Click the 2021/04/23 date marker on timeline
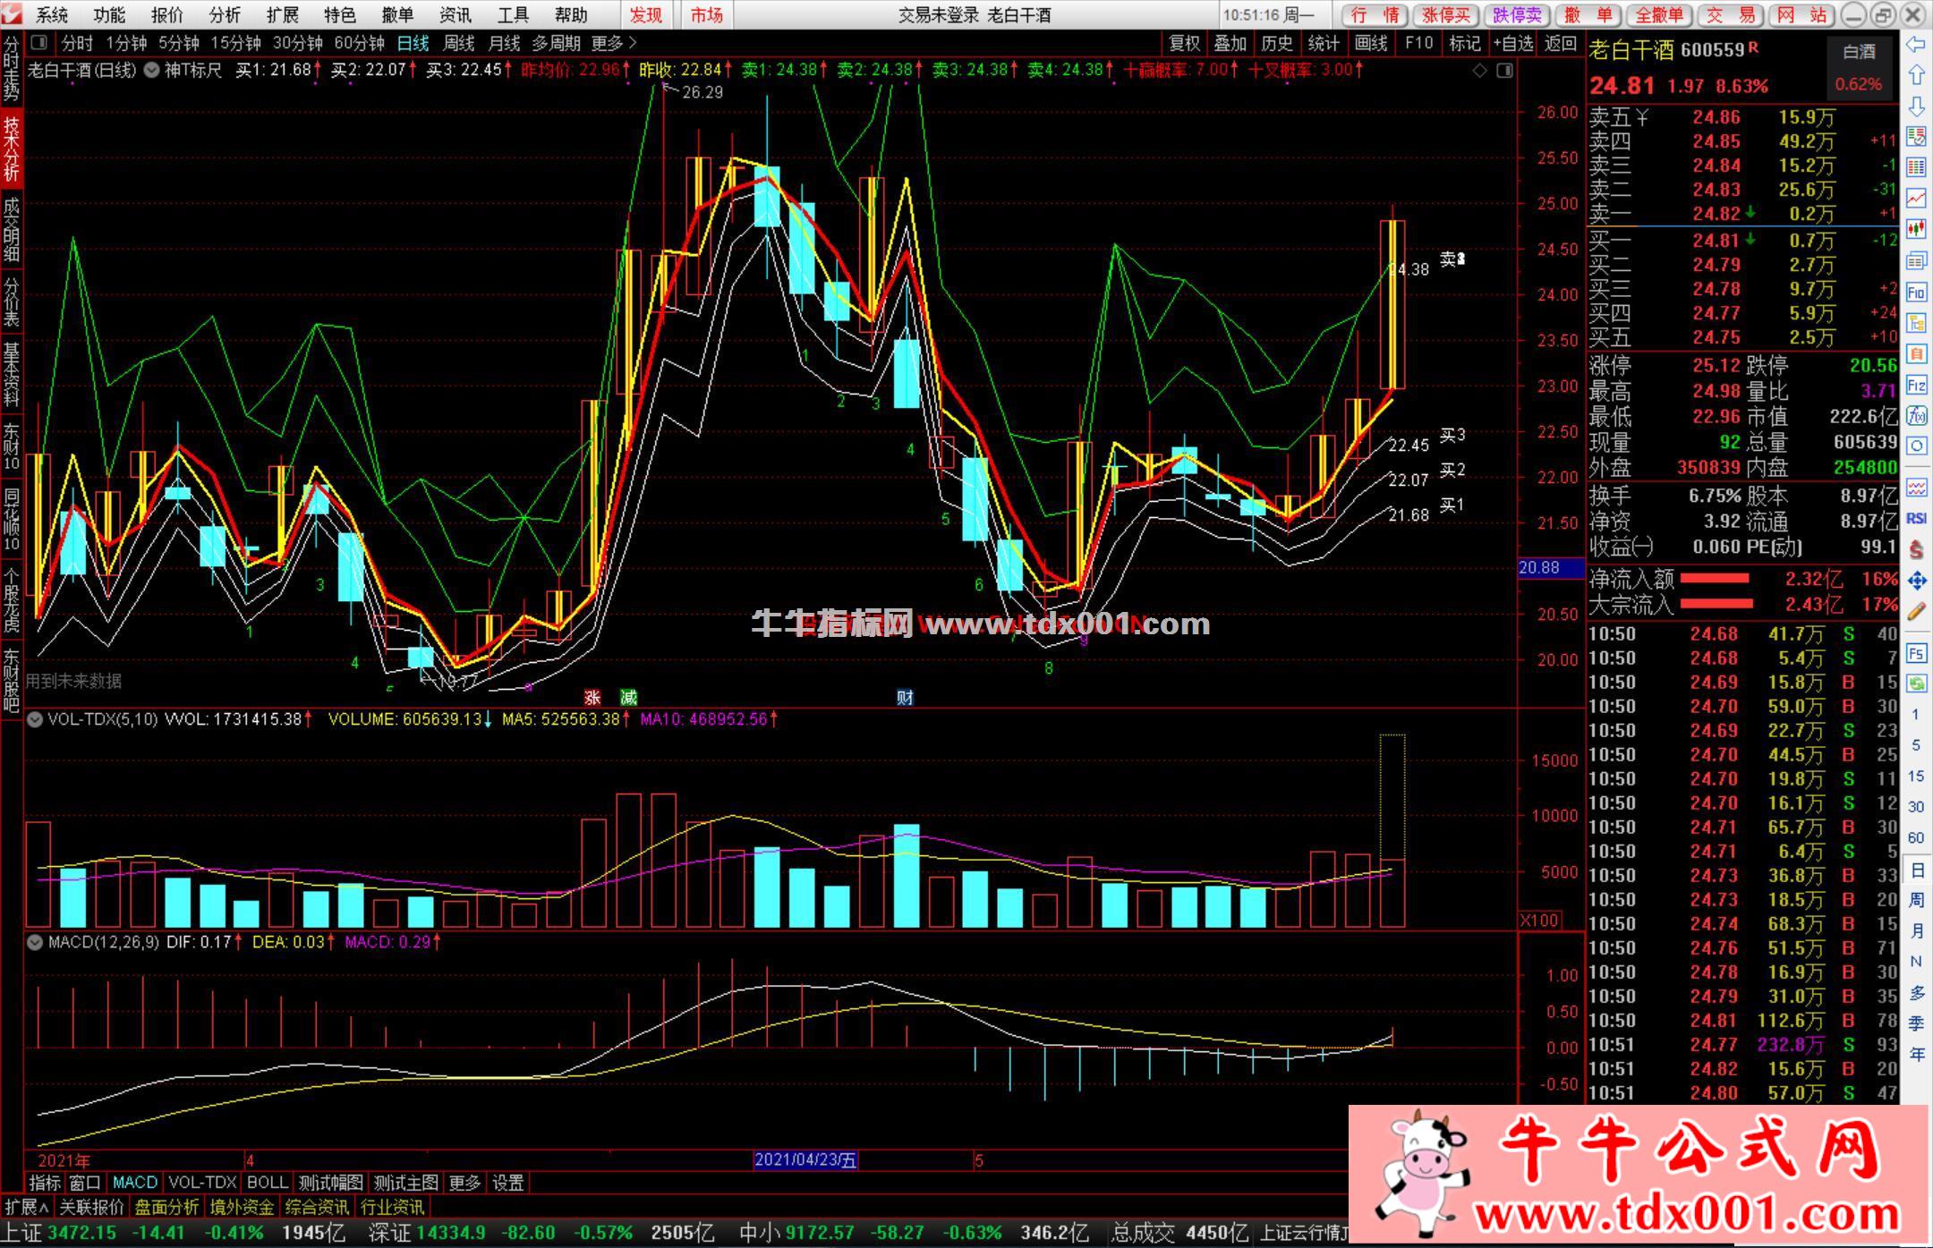Image resolution: width=1933 pixels, height=1248 pixels. (805, 1160)
